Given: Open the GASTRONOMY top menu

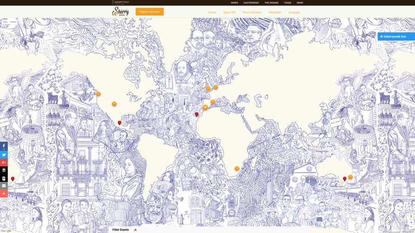Looking at the screenshot, I should coord(251,3).
